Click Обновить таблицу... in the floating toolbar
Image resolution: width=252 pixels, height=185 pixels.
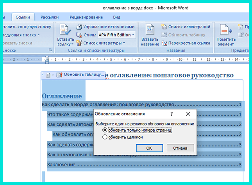pyautogui.click(x=80, y=74)
